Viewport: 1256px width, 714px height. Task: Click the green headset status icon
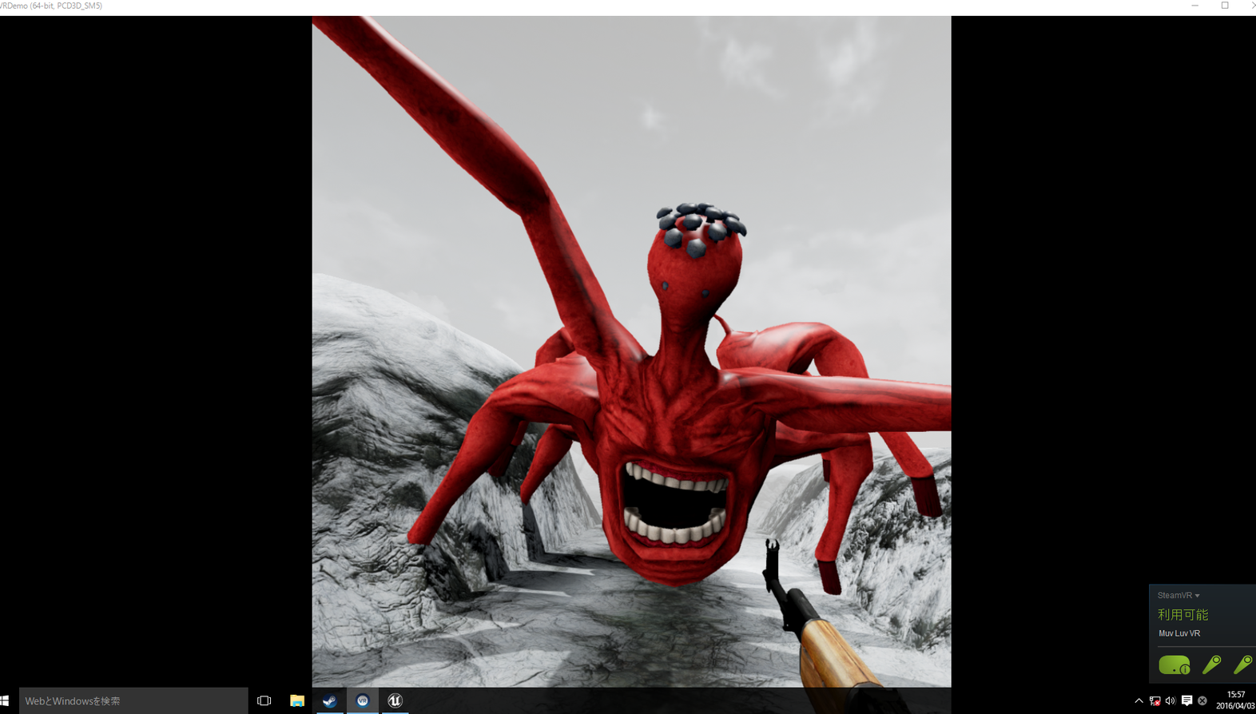[x=1174, y=664]
